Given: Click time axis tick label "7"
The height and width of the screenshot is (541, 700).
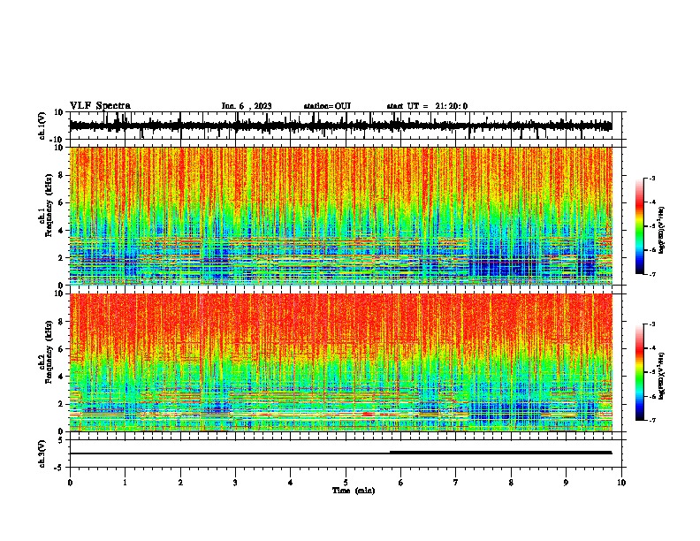Looking at the screenshot, I should (x=456, y=483).
